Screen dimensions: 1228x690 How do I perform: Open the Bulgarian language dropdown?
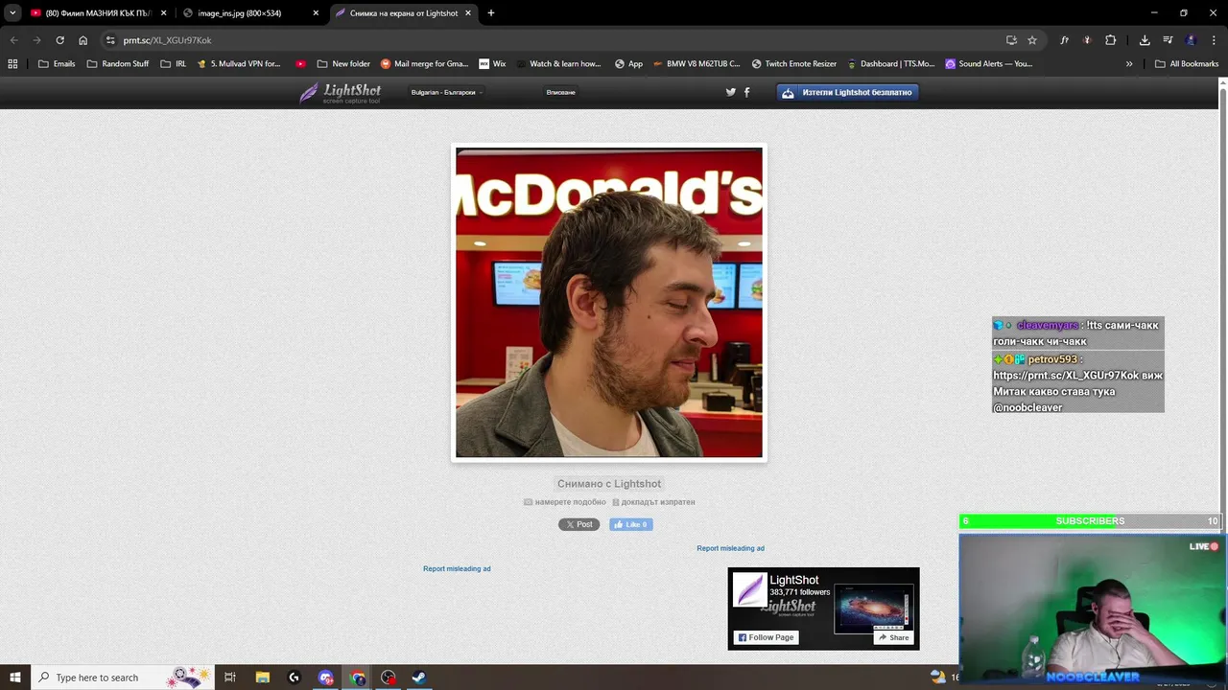tap(446, 92)
